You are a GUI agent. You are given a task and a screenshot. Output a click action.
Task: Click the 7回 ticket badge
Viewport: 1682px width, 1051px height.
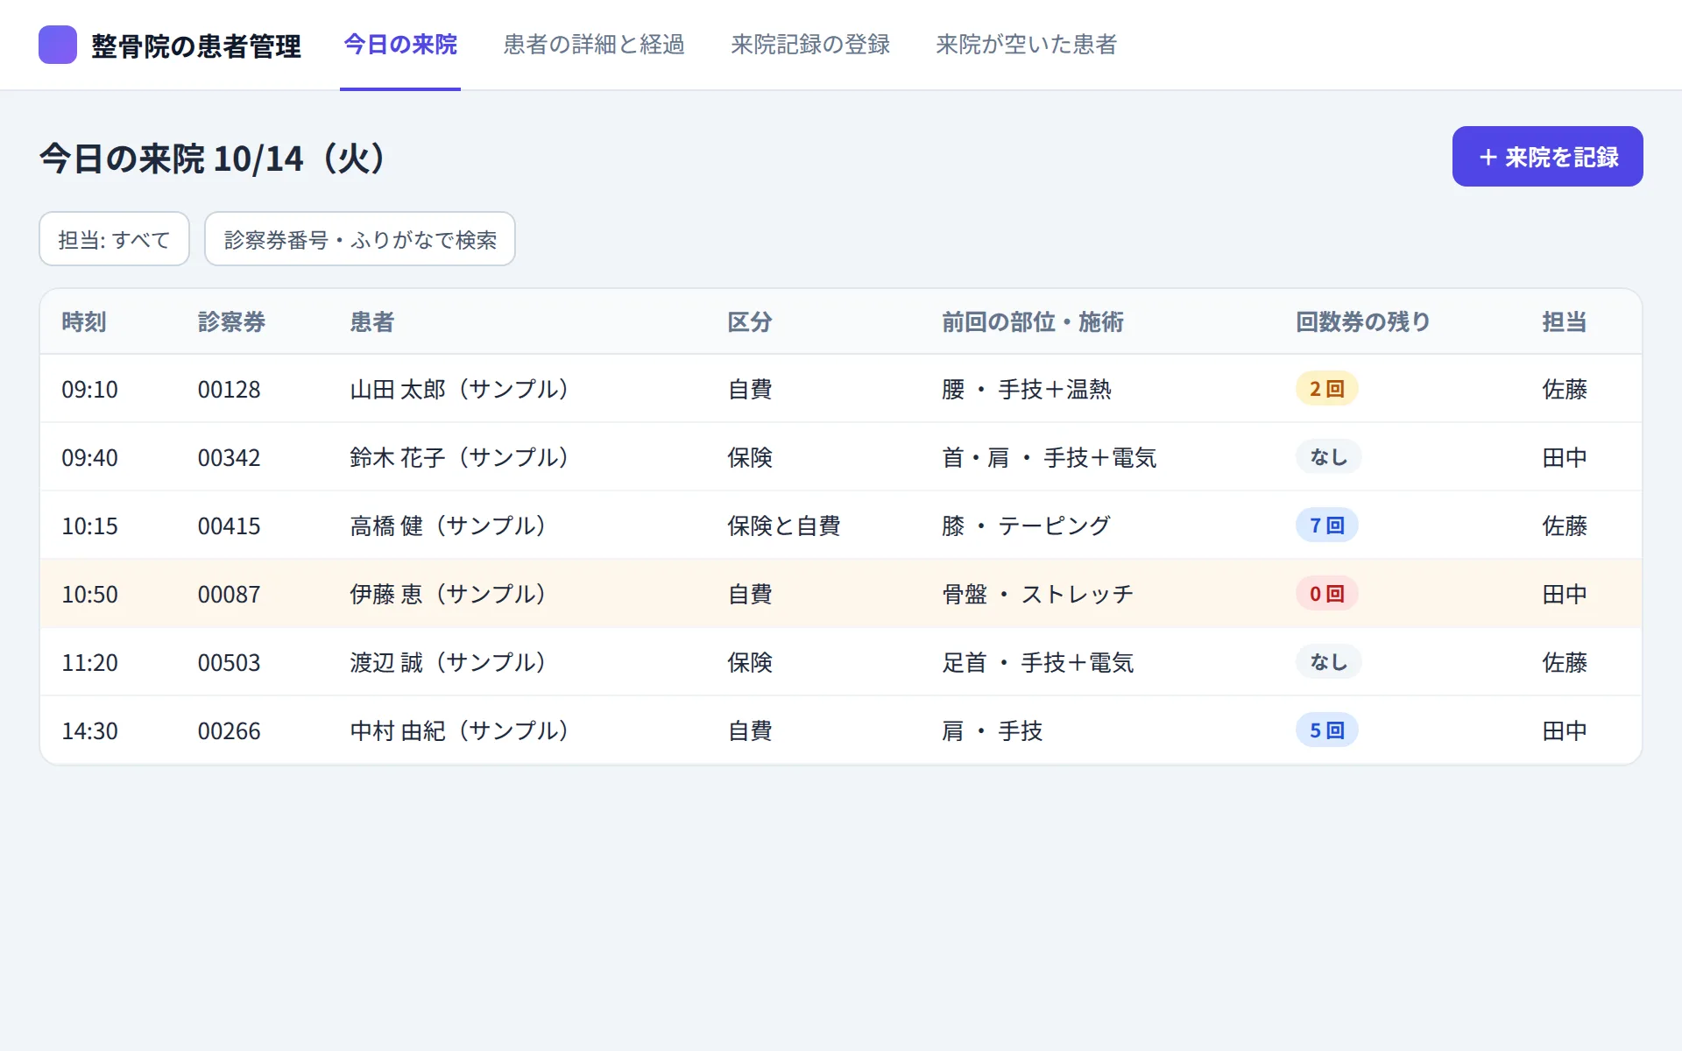1326,525
